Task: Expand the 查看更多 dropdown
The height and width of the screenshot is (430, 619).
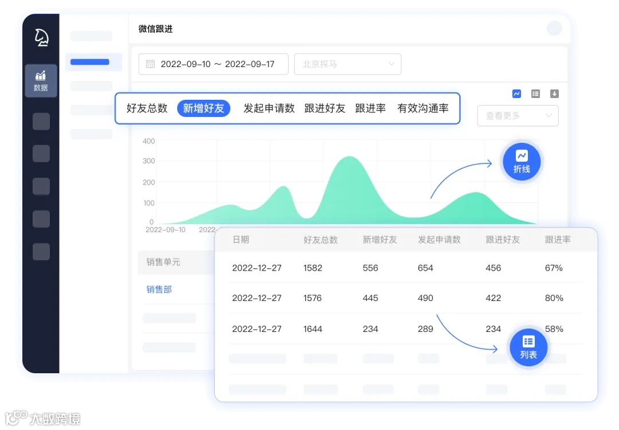Action: click(x=517, y=116)
